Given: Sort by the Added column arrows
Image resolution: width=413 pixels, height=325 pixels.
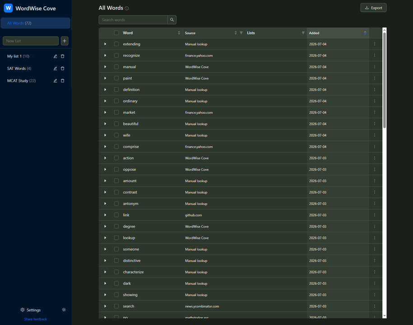Looking at the screenshot, I should click(x=365, y=33).
